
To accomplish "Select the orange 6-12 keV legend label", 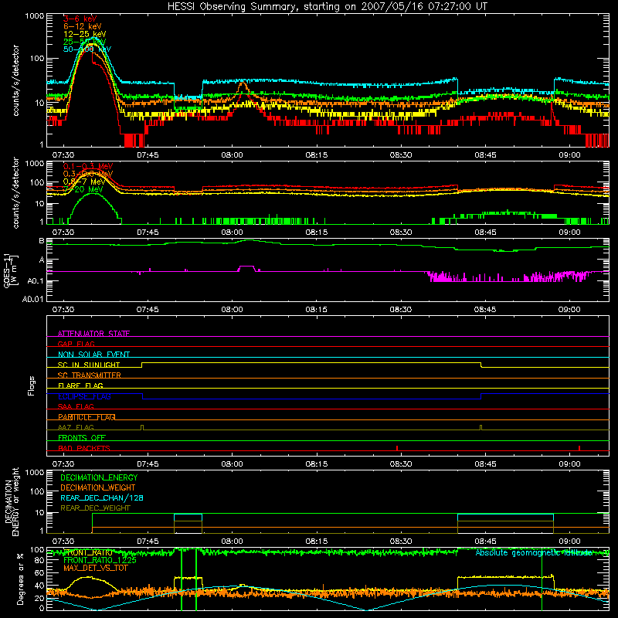I will click(x=82, y=26).
